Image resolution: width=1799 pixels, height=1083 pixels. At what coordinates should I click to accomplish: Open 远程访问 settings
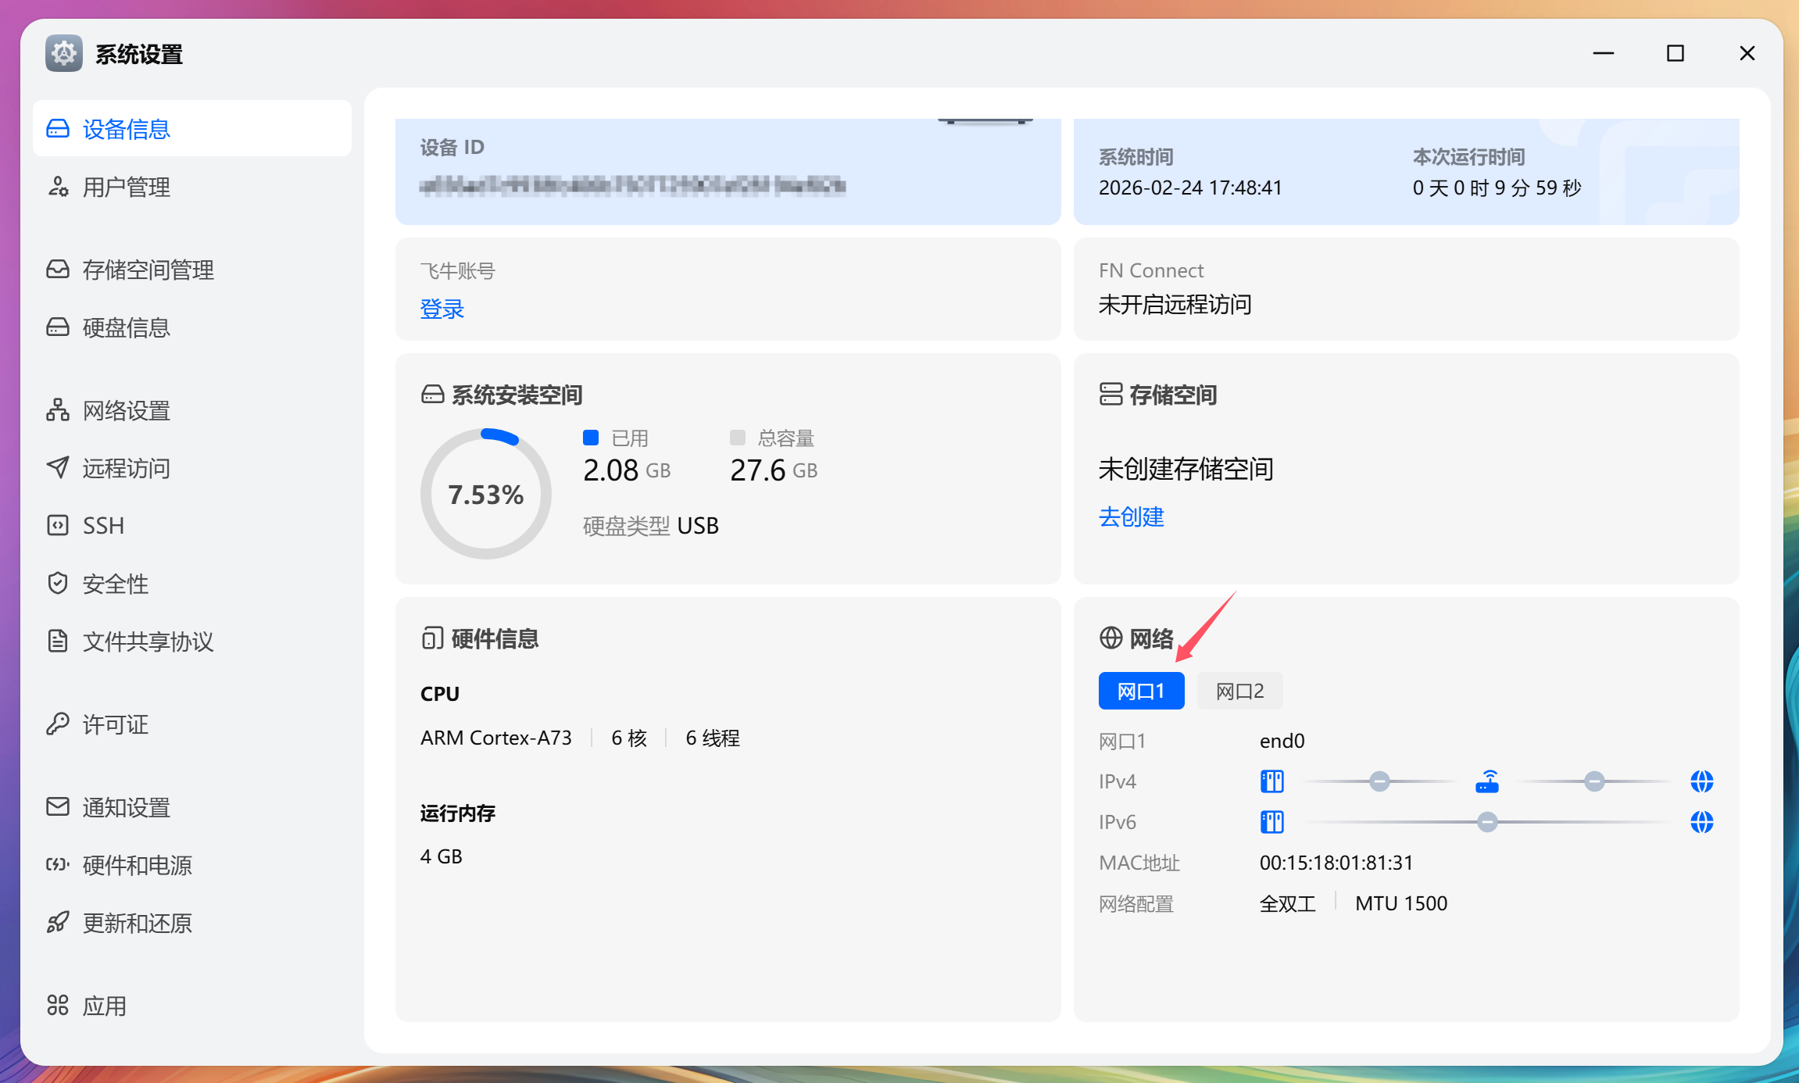point(125,468)
